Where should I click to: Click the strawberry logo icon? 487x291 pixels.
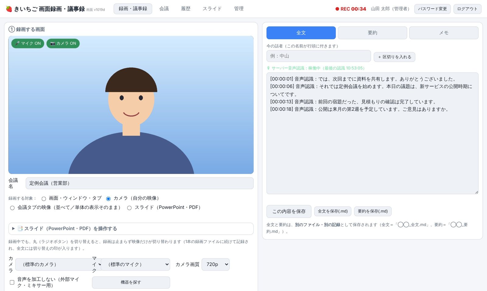pos(9,9)
